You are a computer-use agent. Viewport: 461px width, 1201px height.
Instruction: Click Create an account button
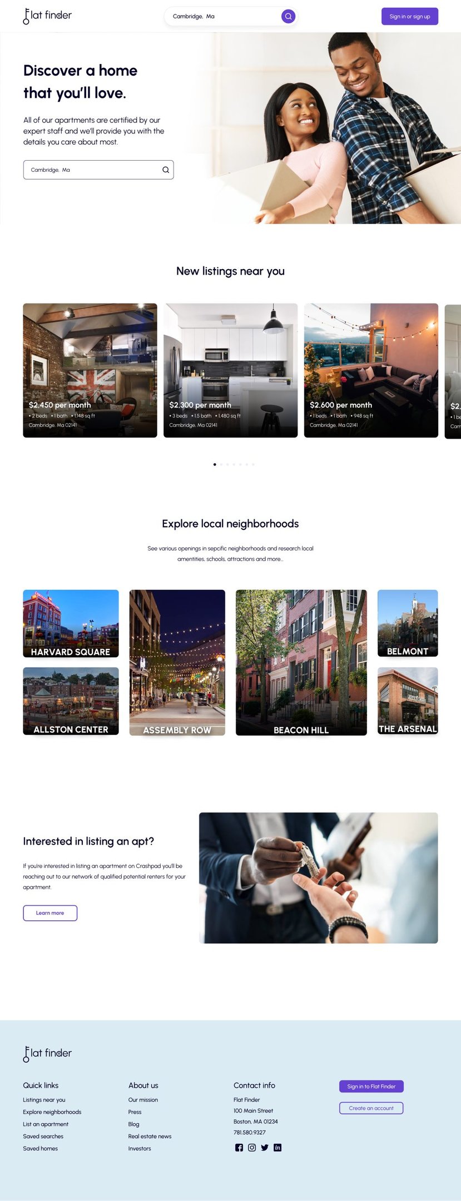coord(371,1108)
